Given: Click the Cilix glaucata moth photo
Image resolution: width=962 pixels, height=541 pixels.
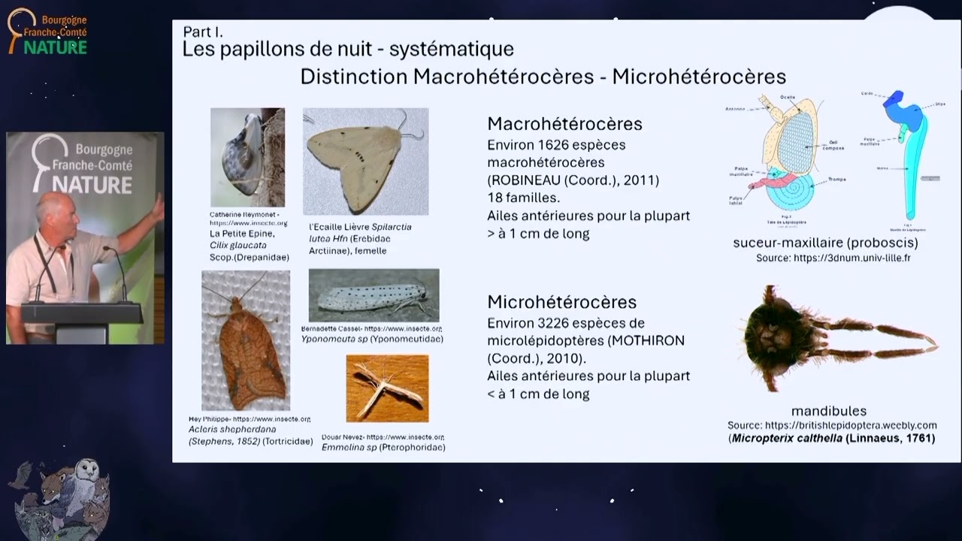Looking at the screenshot, I should pyautogui.click(x=247, y=157).
